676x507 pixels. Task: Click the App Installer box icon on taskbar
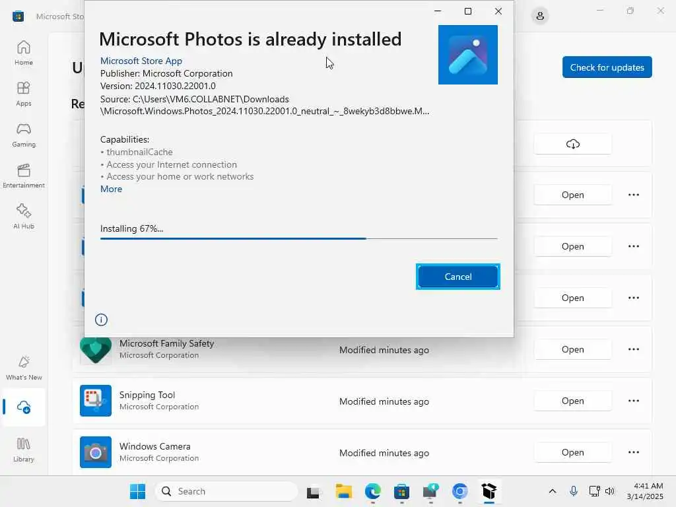(x=489, y=491)
